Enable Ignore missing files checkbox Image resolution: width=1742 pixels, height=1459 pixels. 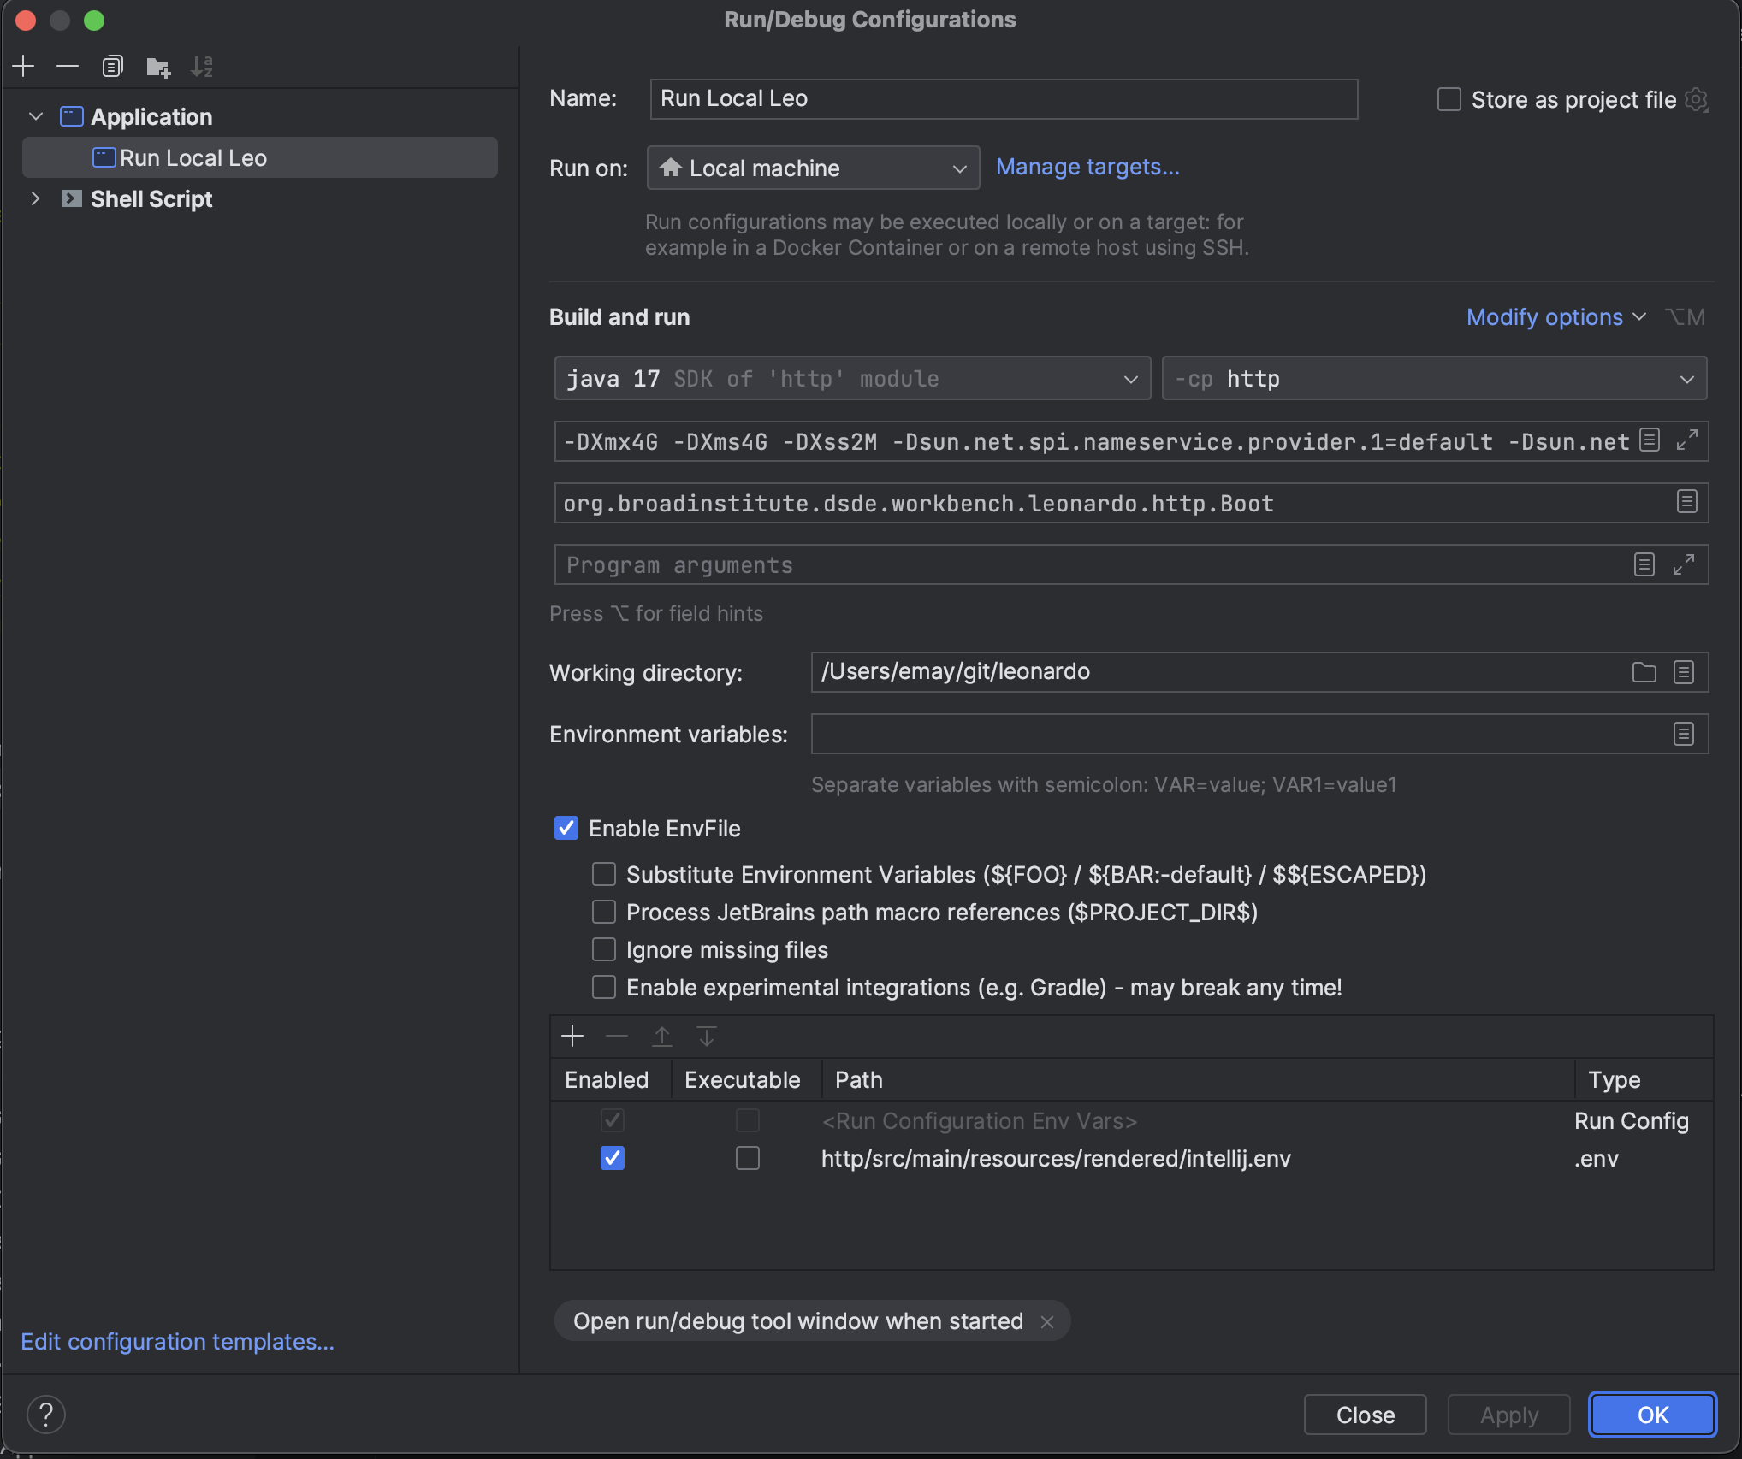pos(604,949)
